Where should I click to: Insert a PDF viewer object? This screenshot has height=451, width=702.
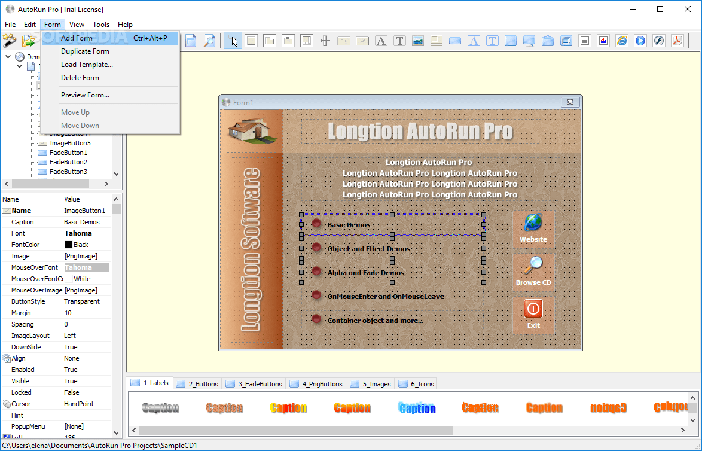point(677,41)
